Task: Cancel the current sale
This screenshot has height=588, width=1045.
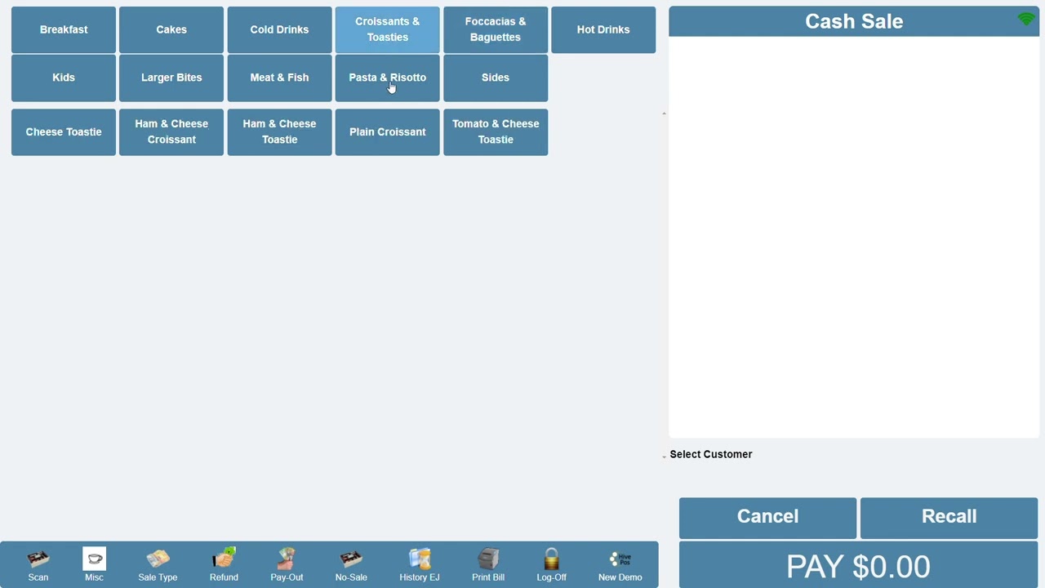Action: 767,518
